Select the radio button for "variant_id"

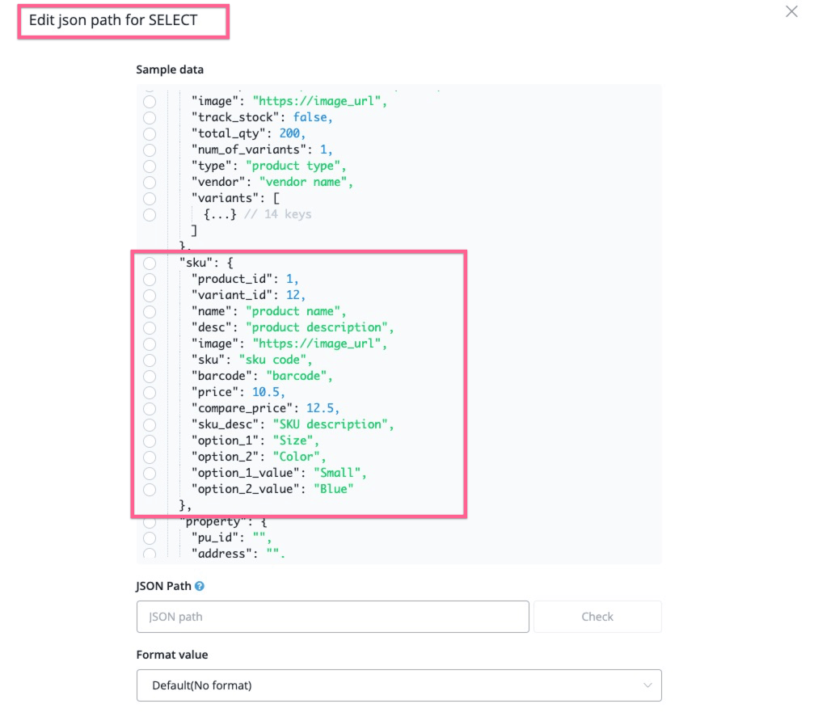click(x=150, y=295)
